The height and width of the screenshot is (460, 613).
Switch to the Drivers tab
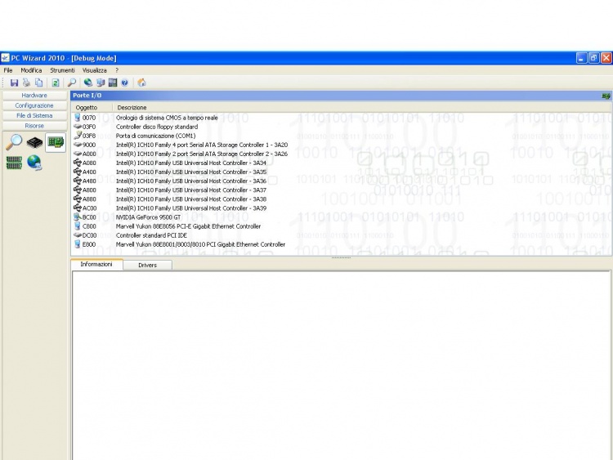pos(147,265)
